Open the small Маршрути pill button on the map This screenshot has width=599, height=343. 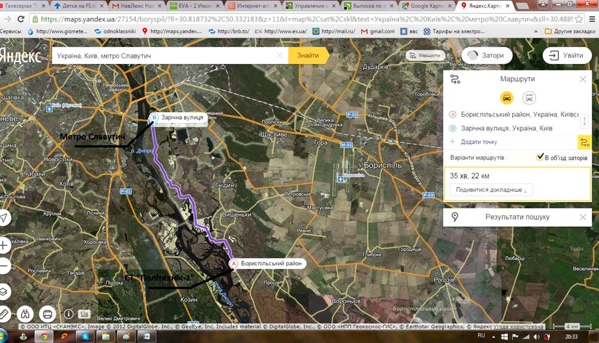[425, 56]
